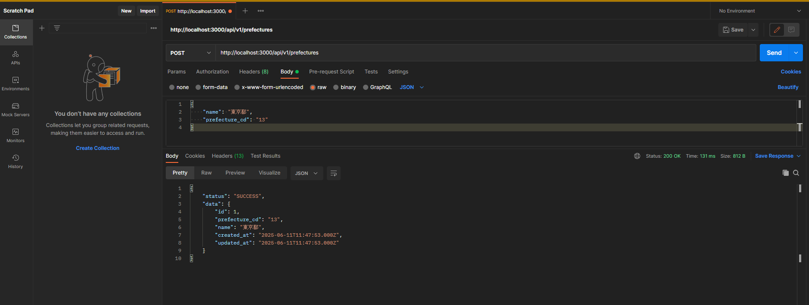The image size is (809, 305).
Task: Click the Beautify link
Action: [x=788, y=87]
